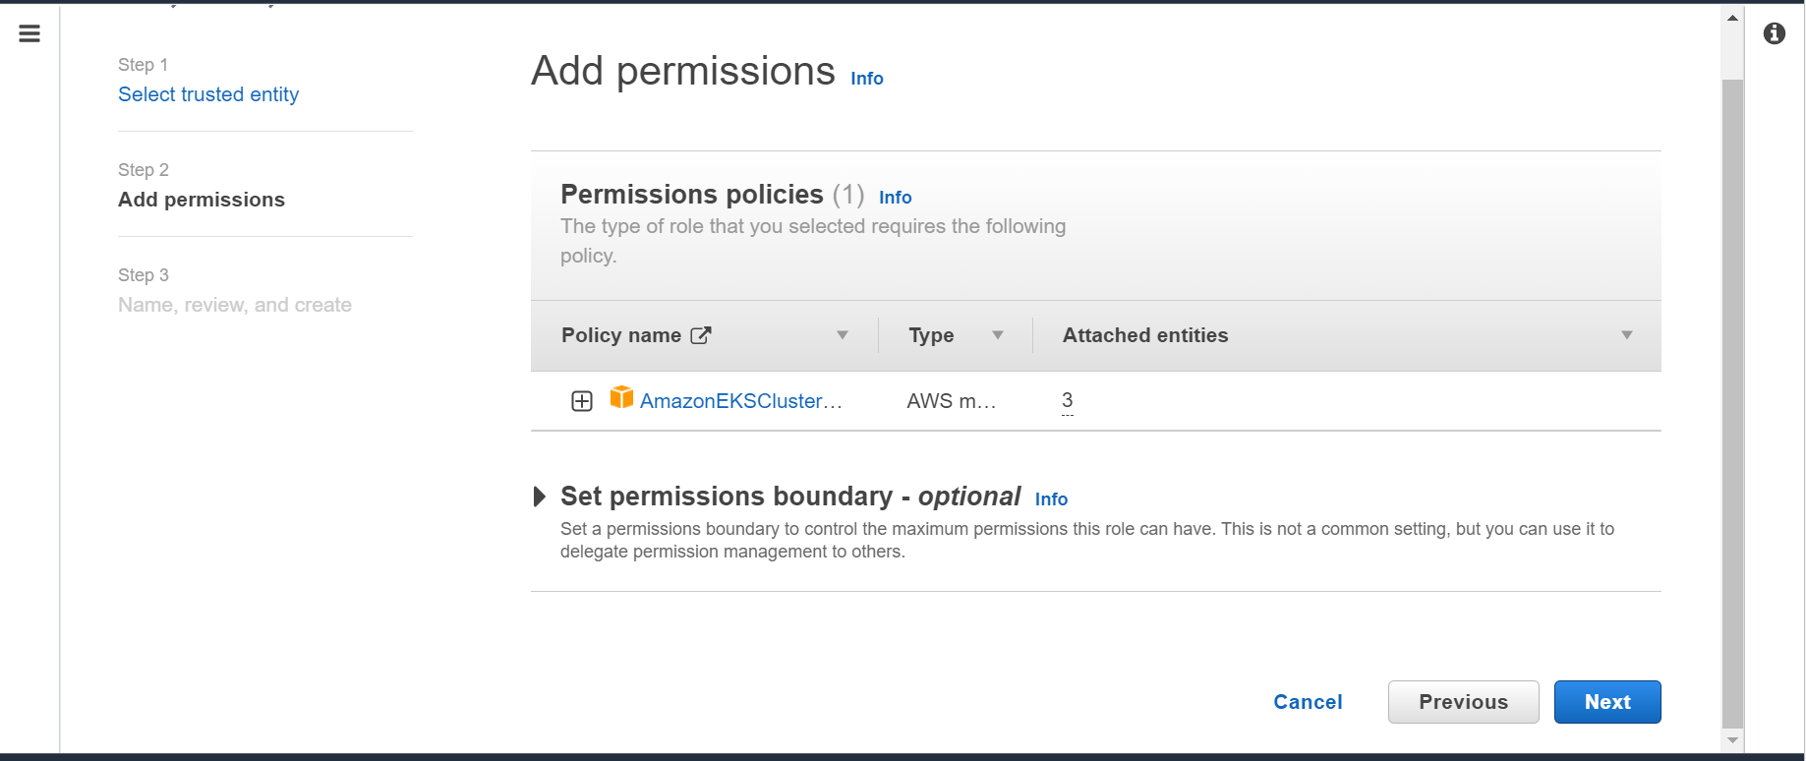1806x761 pixels.
Task: Sort by Attached entities column arrow
Action: pos(1627,335)
